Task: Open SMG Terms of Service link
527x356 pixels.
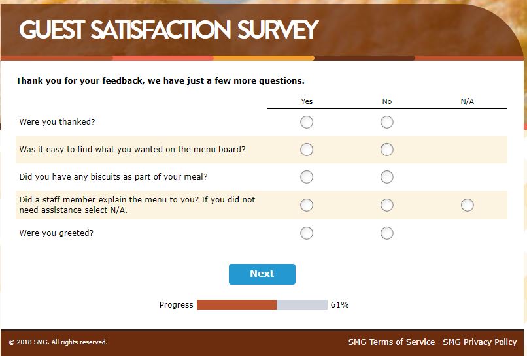Action: (391, 342)
